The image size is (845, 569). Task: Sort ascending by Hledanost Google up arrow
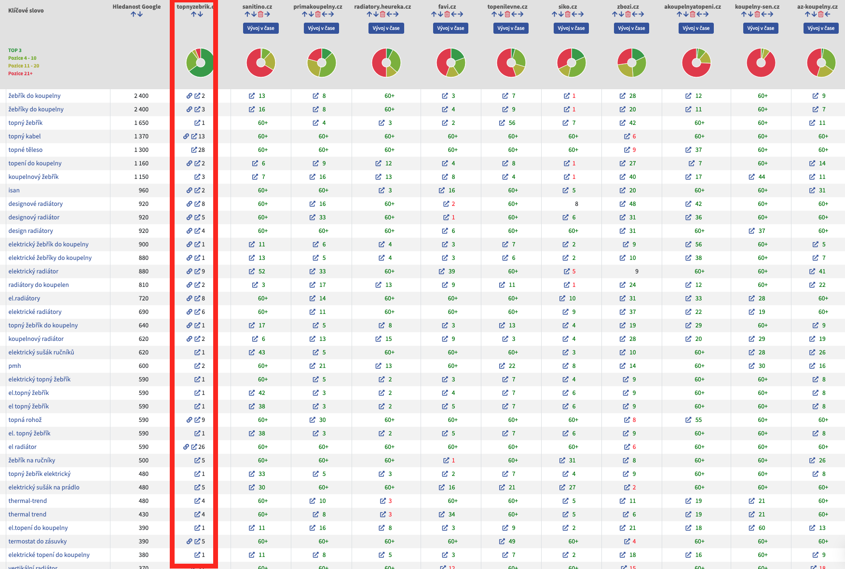[134, 14]
